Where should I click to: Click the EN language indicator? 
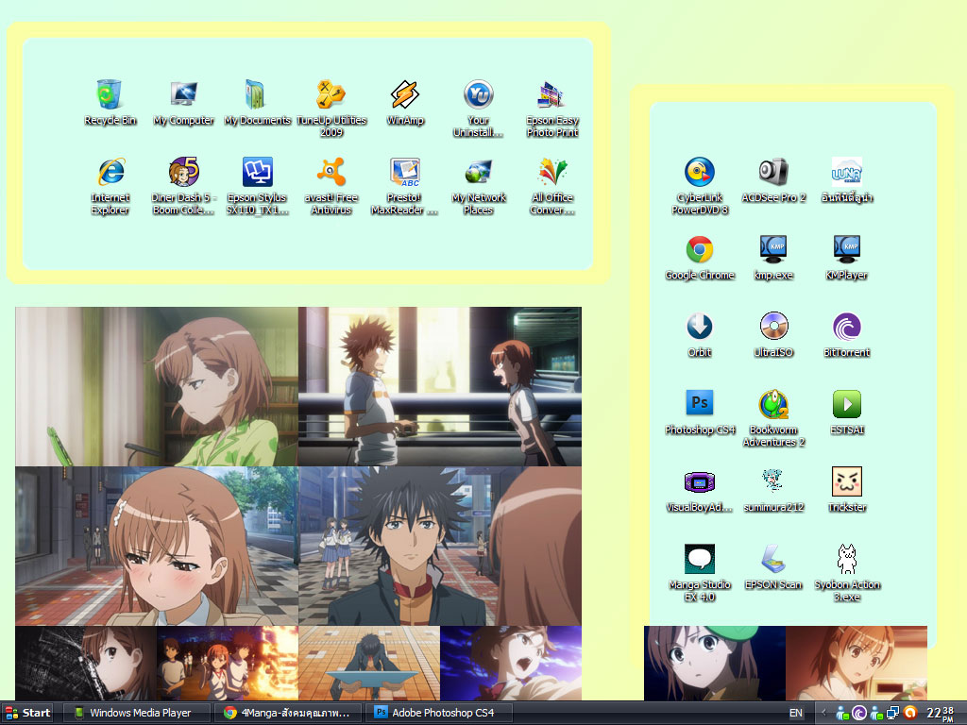click(796, 713)
